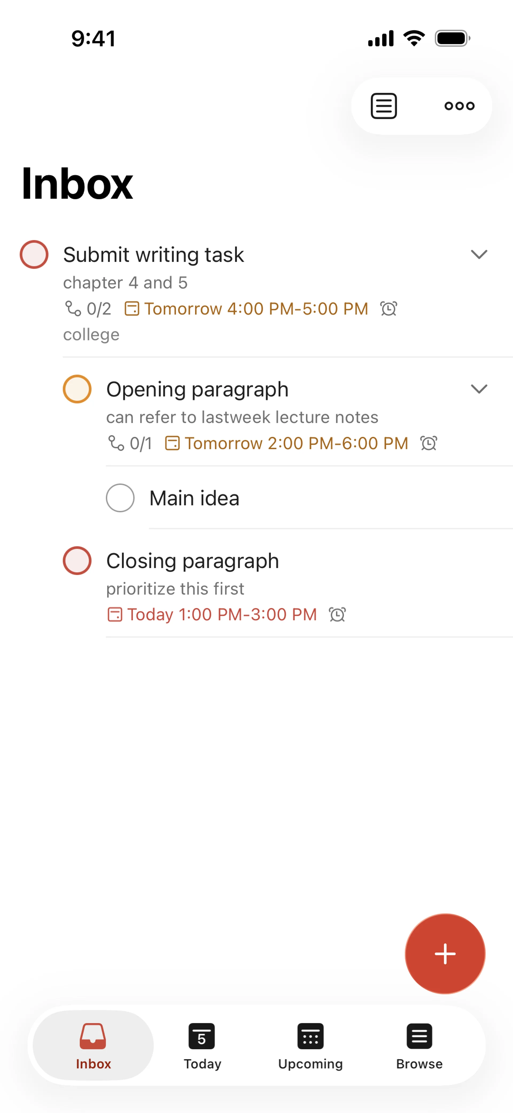
Task: Open the three-dot more options menu
Action: 459,106
